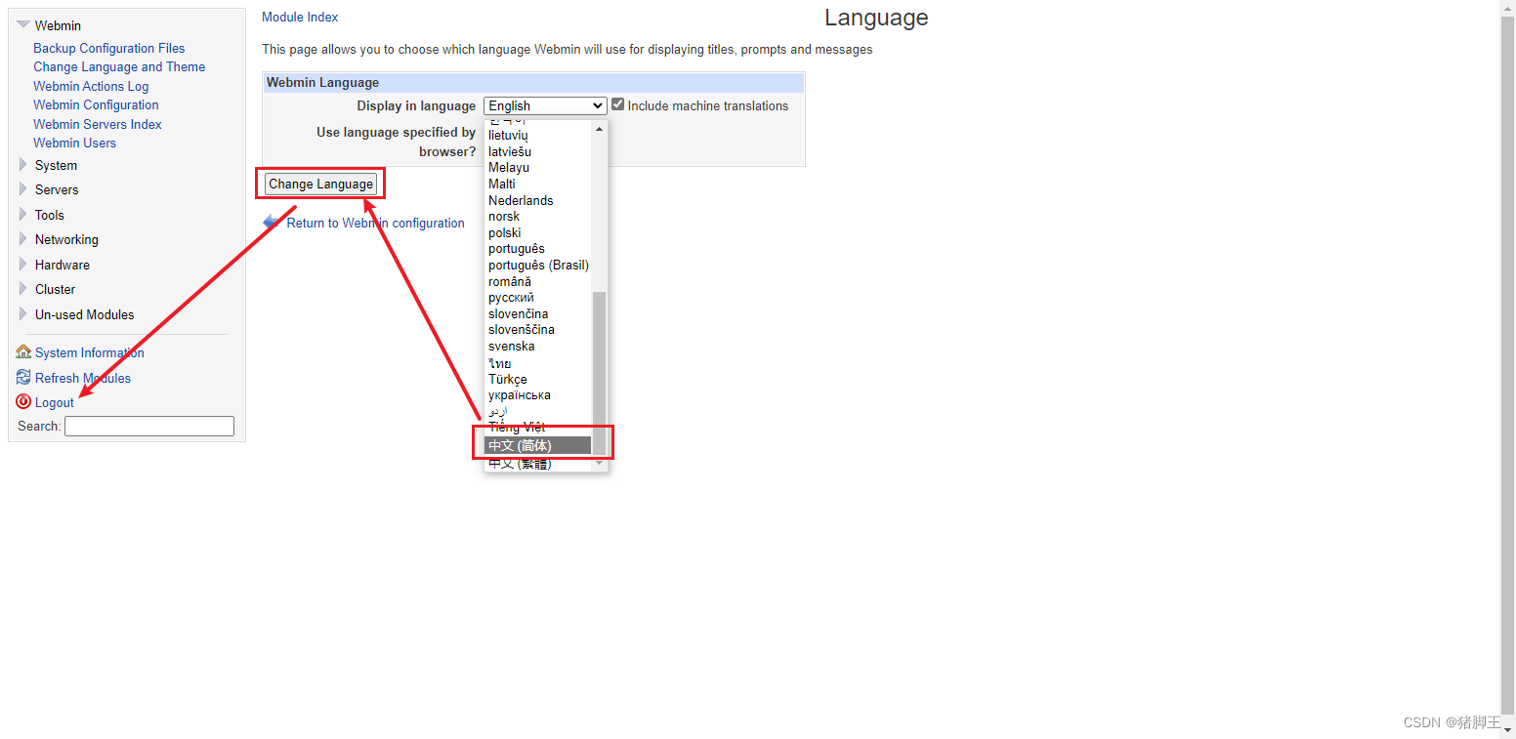Click the Refresh Modules icon
Image resolution: width=1516 pixels, height=739 pixels.
[23, 377]
